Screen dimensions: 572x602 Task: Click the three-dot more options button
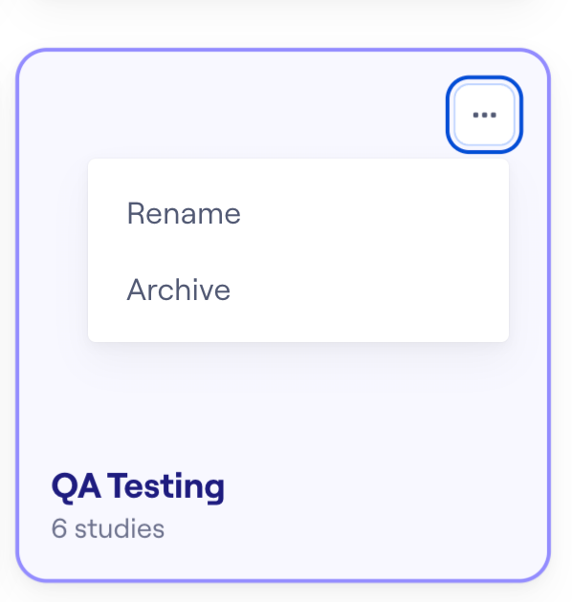(x=484, y=115)
